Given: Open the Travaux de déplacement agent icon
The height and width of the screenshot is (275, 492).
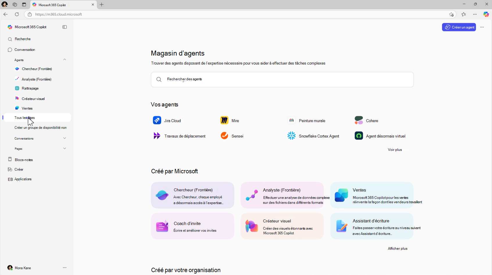Looking at the screenshot, I should pyautogui.click(x=157, y=135).
